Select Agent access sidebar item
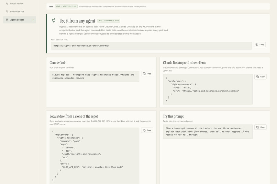 tap(20, 20)
